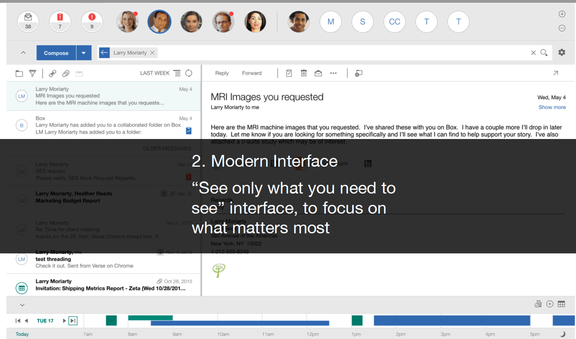Click the plus circle icon at top right
Image resolution: width=576 pixels, height=339 pixels.
(x=562, y=14)
